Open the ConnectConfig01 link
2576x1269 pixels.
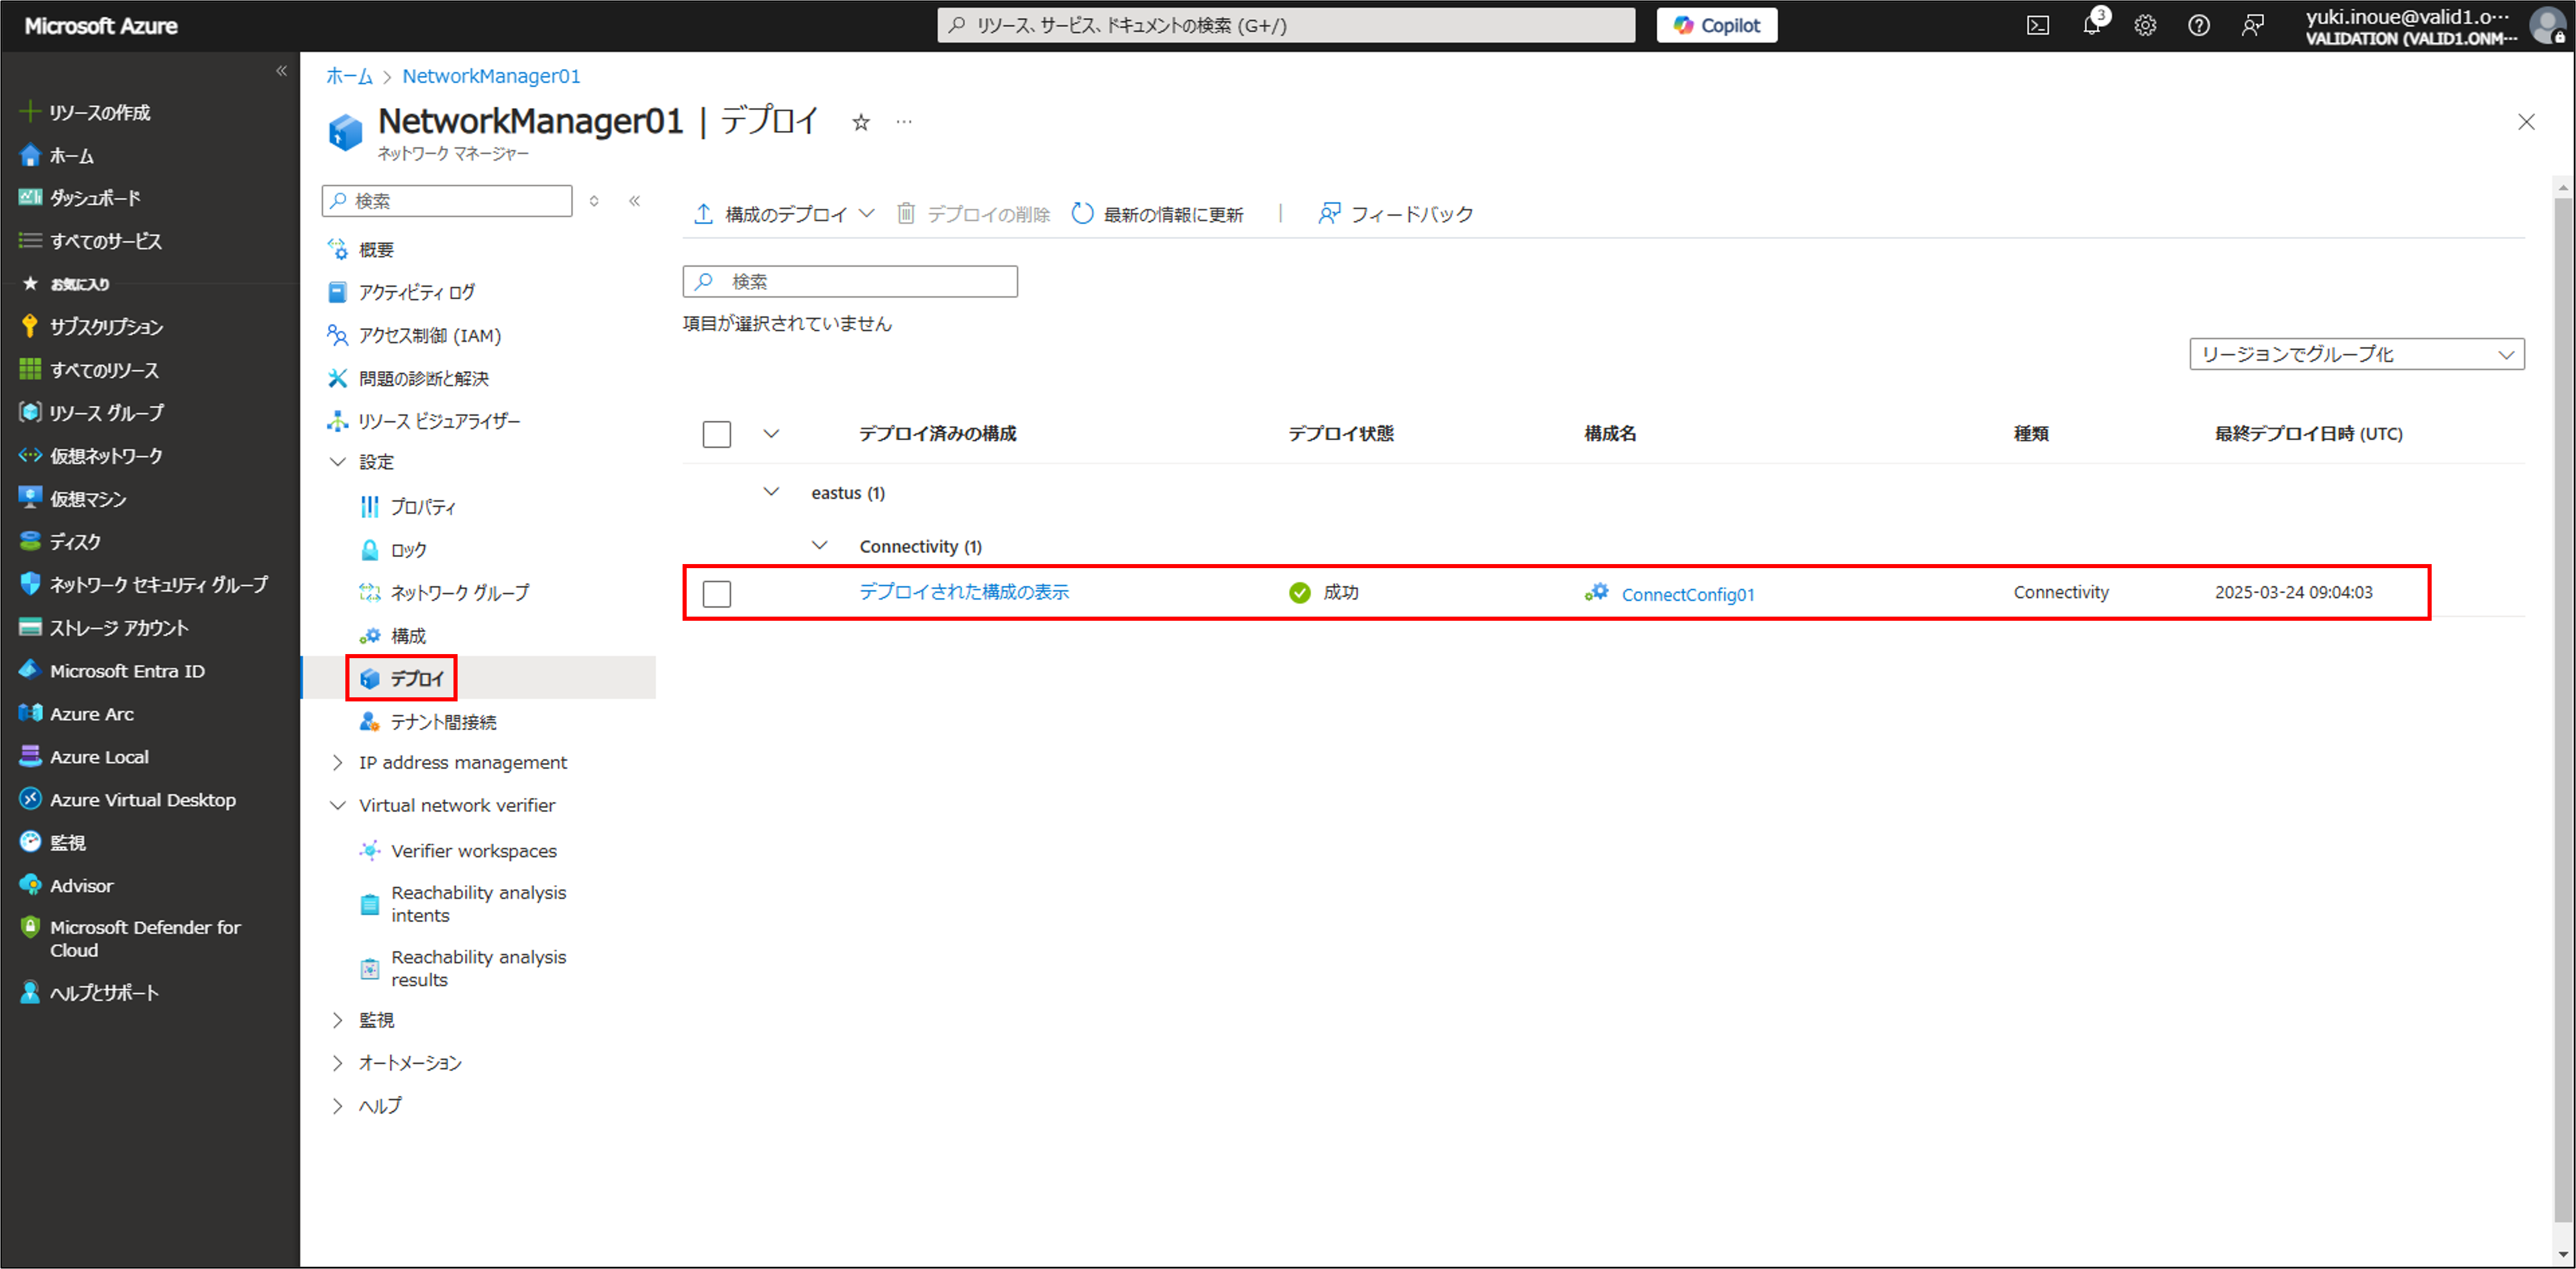pos(1688,595)
